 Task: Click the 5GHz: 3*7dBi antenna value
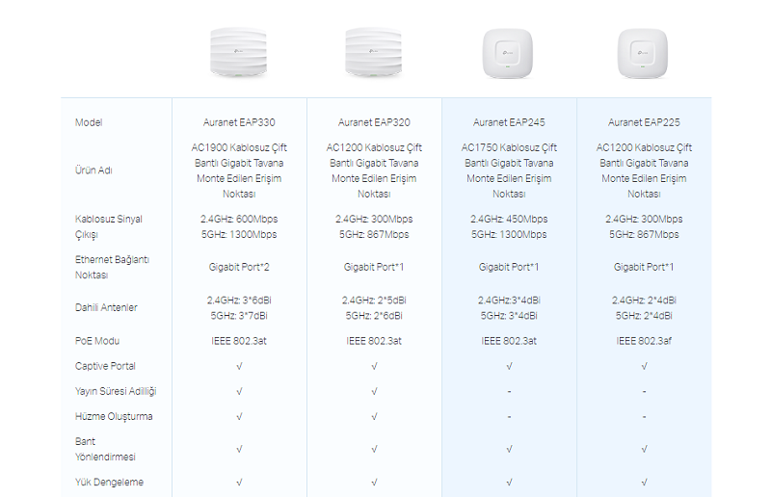[x=239, y=316]
